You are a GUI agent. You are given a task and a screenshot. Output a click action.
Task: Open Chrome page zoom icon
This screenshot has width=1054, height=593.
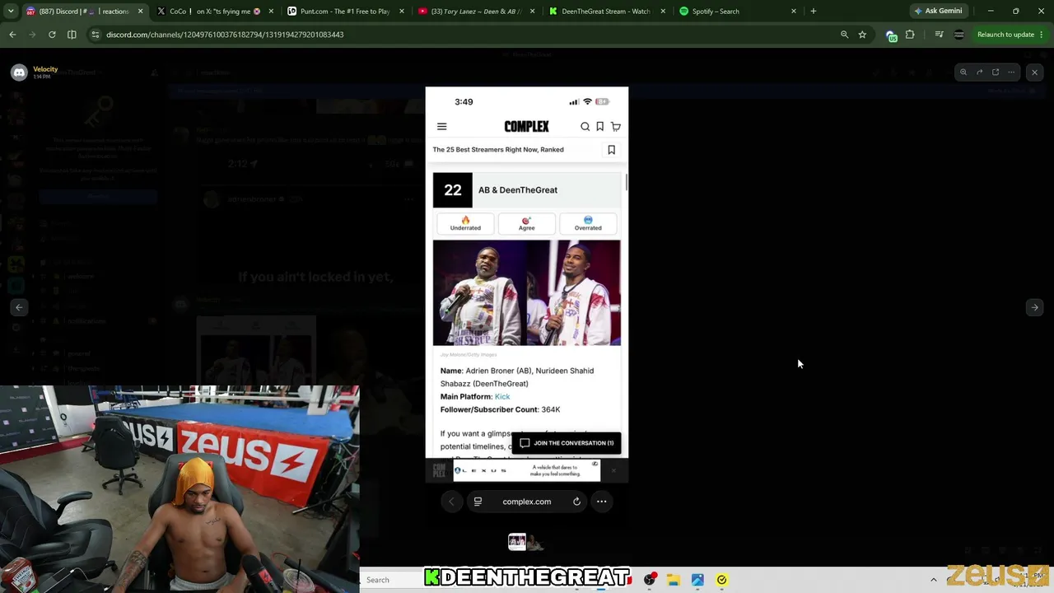coord(844,35)
